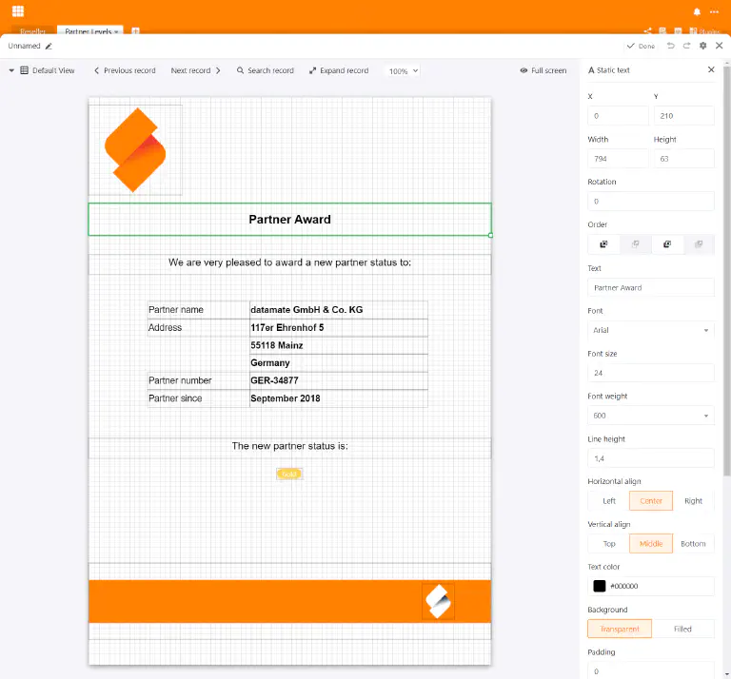Viewport: 731px width, 679px height.
Task: Set horizontal align to Center
Action: click(x=651, y=501)
